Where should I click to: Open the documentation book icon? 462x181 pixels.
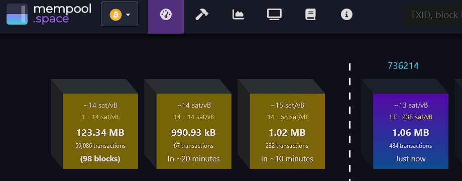pyautogui.click(x=310, y=15)
